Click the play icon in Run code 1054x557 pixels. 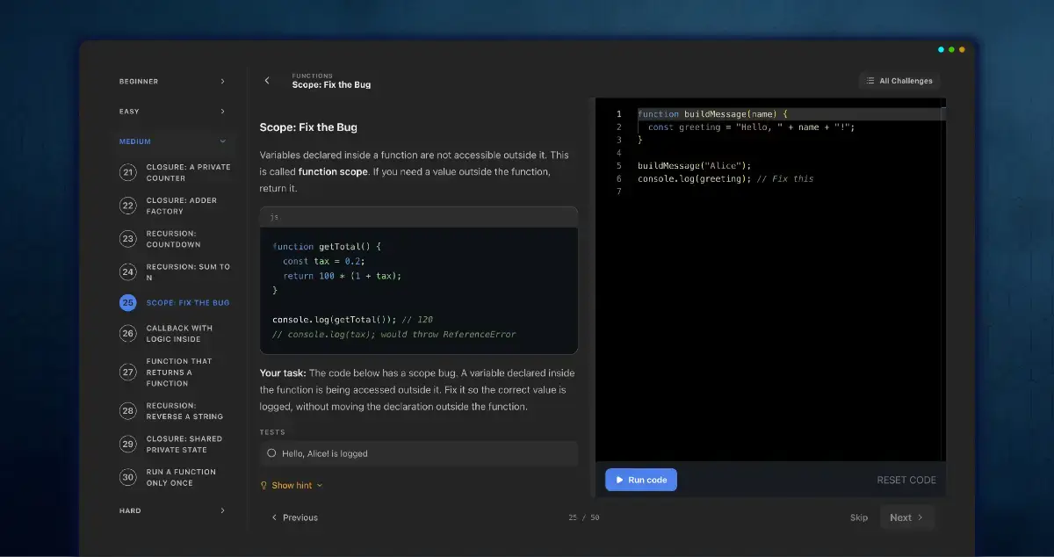pyautogui.click(x=619, y=480)
